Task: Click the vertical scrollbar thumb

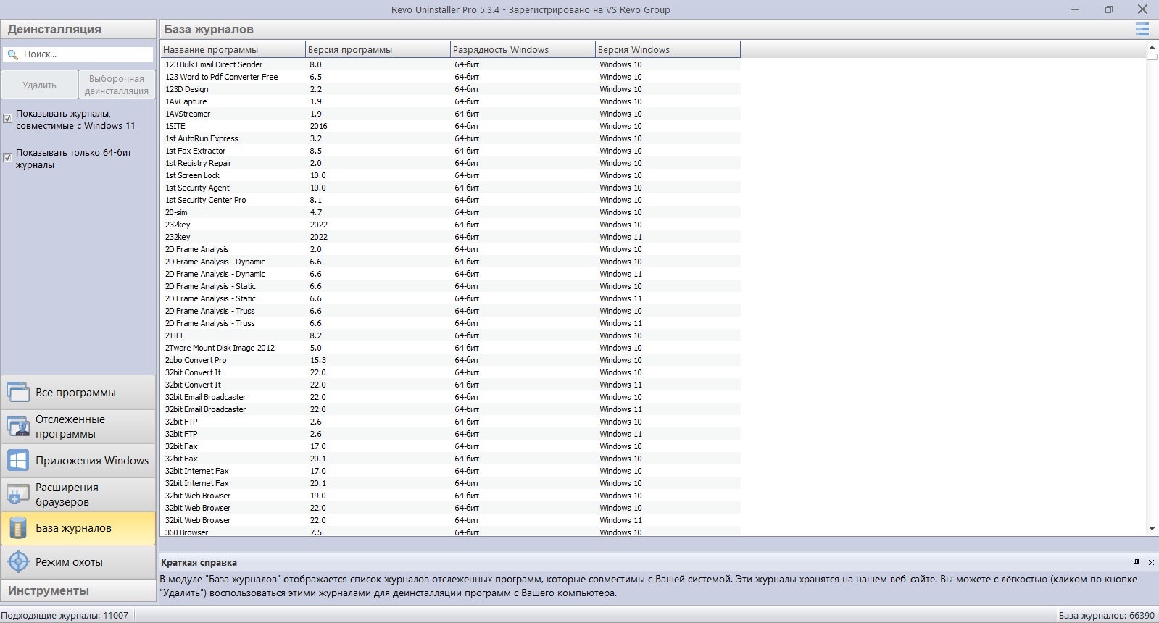Action: click(1152, 57)
